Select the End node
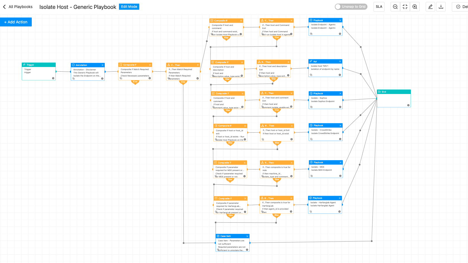The width and height of the screenshot is (468, 263). [x=394, y=99]
